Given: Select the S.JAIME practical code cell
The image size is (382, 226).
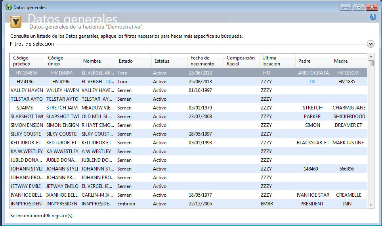Looking at the screenshot, I should [x=25, y=108].
